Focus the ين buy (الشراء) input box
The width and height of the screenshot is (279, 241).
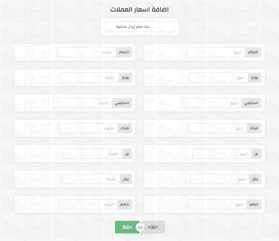[93, 154]
